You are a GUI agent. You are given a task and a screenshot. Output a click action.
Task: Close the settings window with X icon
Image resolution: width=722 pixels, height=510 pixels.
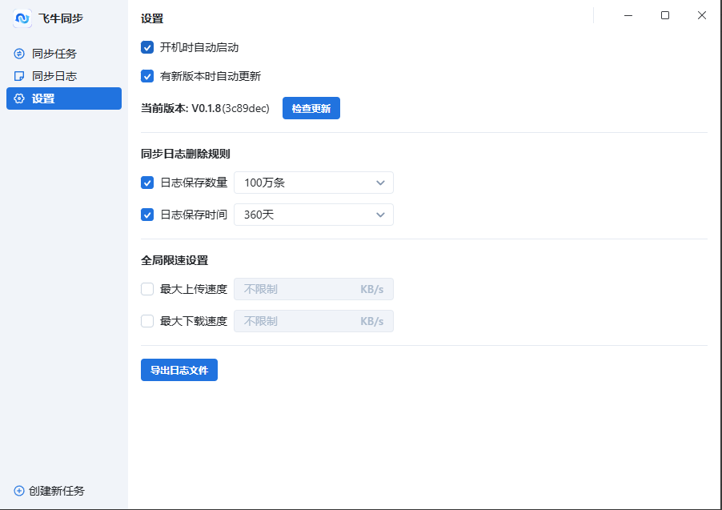pos(701,15)
